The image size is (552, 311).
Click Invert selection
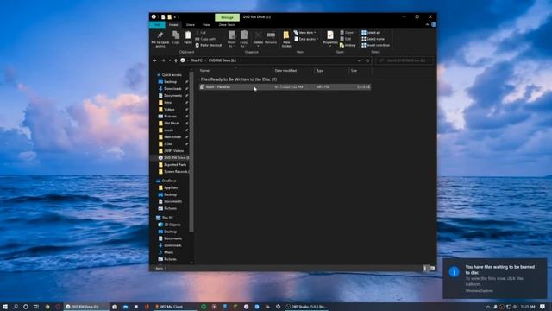[x=376, y=45]
